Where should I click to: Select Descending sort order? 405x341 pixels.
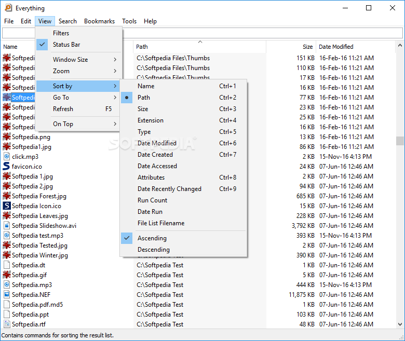pyautogui.click(x=183, y=249)
